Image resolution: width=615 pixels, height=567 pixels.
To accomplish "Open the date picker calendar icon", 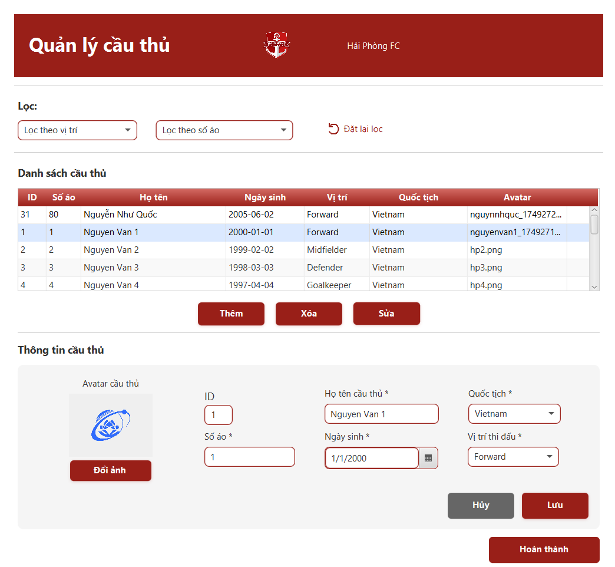I will click(428, 458).
